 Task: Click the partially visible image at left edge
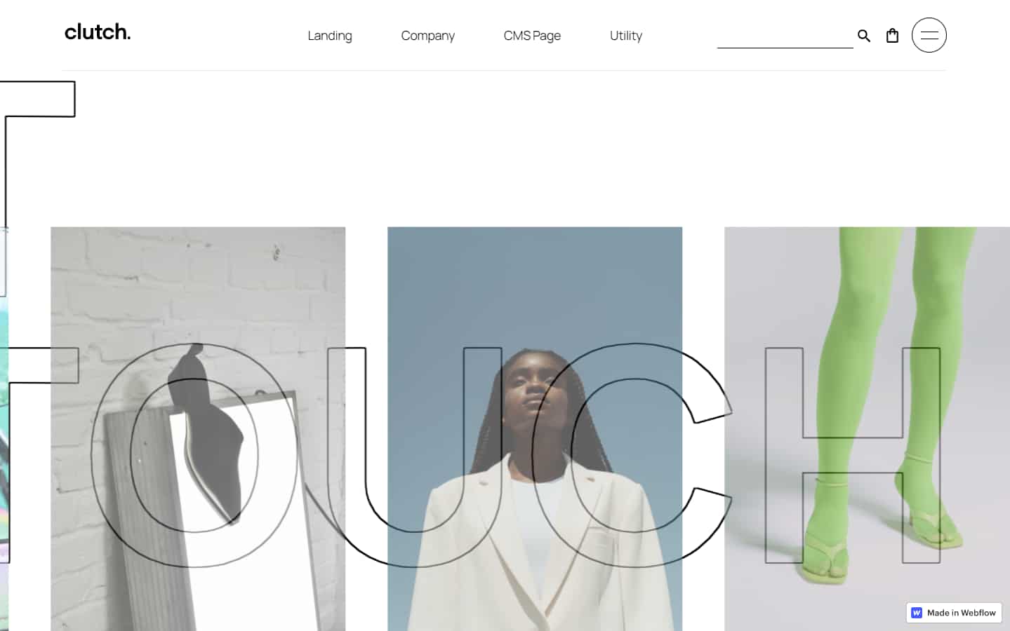click(4, 428)
